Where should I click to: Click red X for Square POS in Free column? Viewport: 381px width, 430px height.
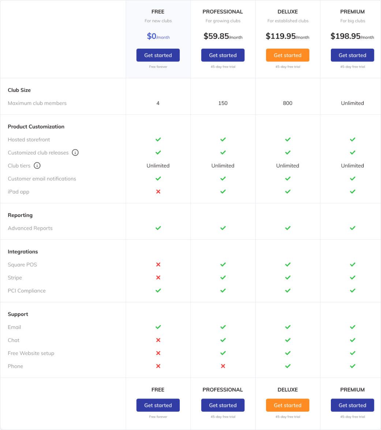click(158, 265)
